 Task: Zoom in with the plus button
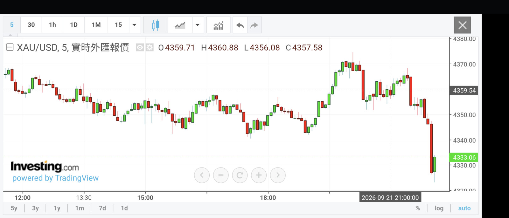pyautogui.click(x=259, y=175)
